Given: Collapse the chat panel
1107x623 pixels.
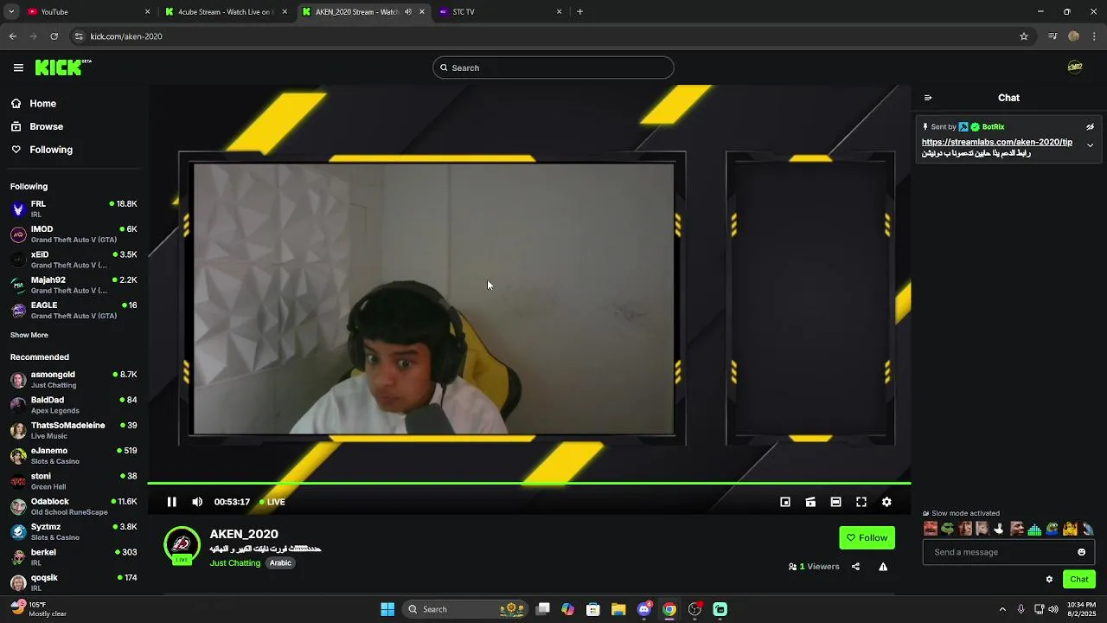Looking at the screenshot, I should click(x=928, y=98).
